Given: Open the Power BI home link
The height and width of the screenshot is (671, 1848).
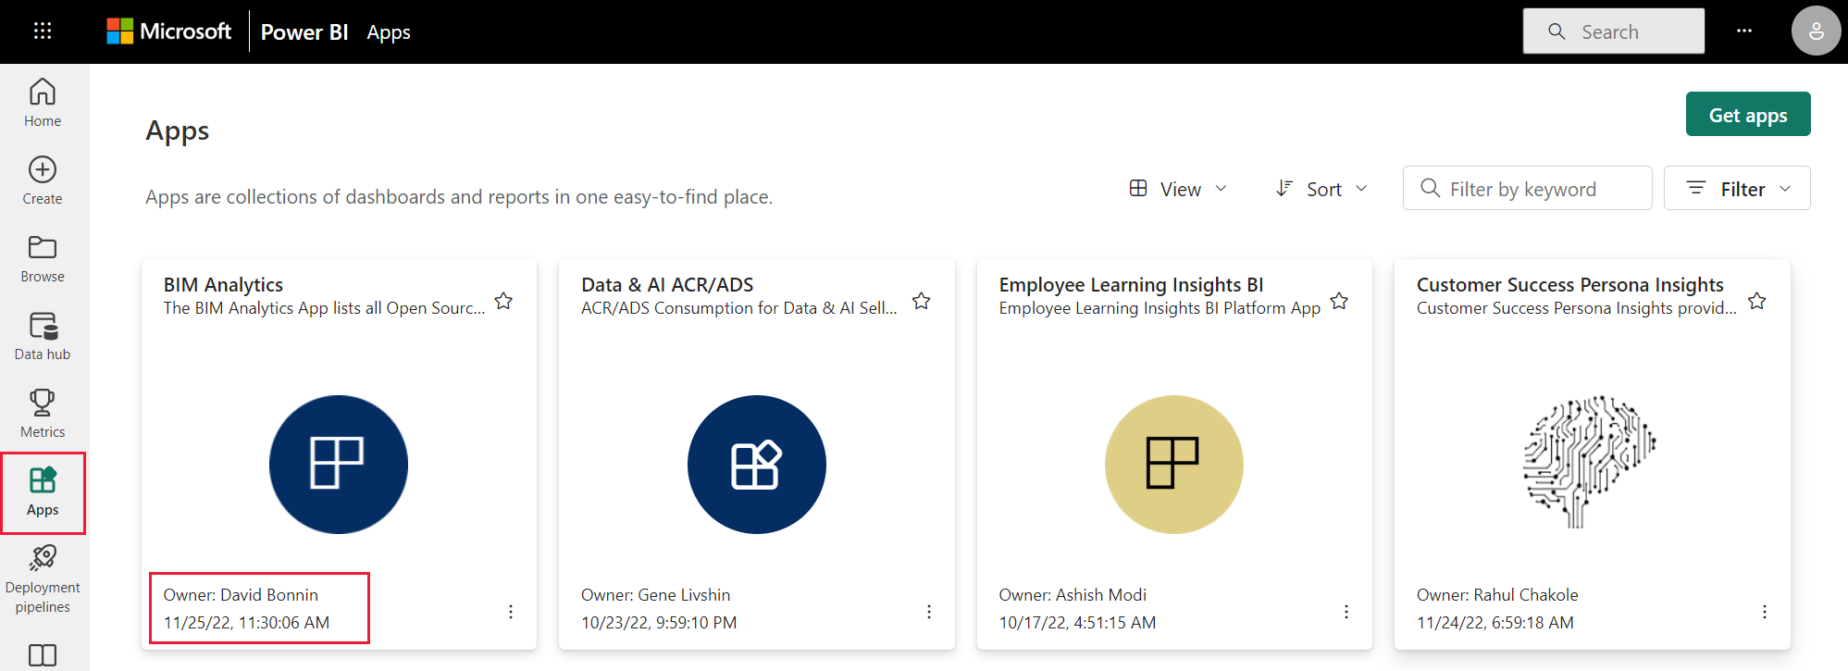Looking at the screenshot, I should (304, 32).
